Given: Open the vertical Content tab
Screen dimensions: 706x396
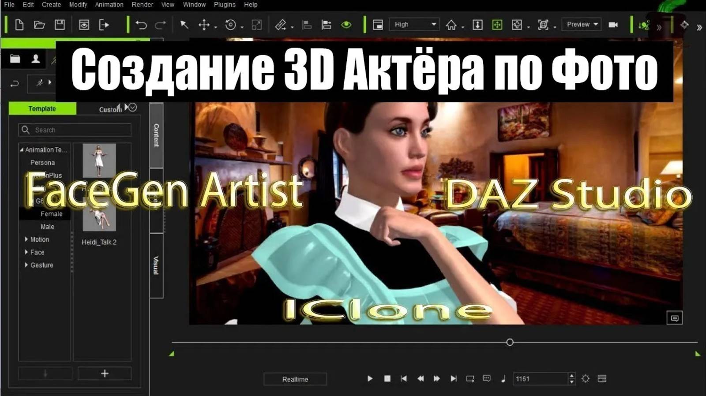Looking at the screenshot, I should (x=156, y=135).
